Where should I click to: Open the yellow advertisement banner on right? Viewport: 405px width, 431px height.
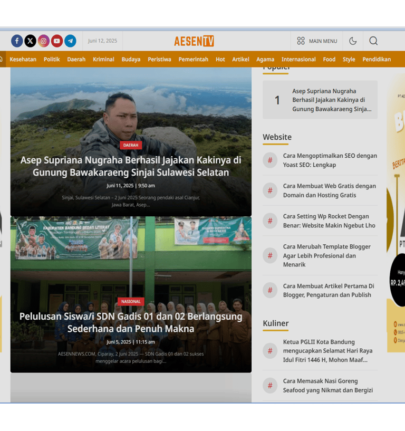[396, 213]
